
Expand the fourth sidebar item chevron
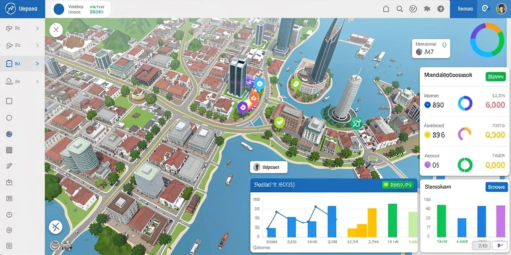(37, 81)
